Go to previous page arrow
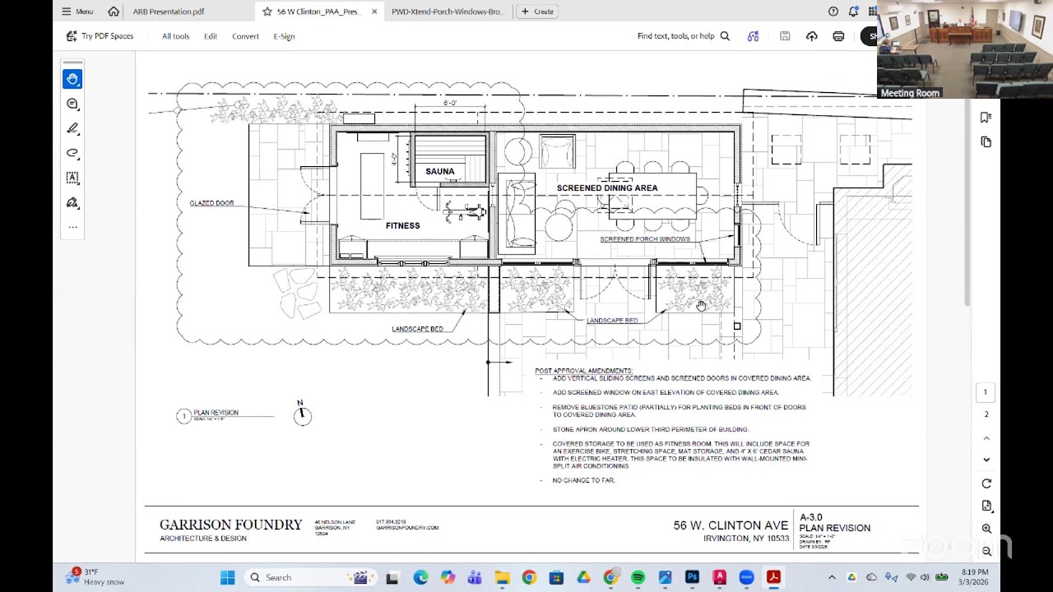 986,438
